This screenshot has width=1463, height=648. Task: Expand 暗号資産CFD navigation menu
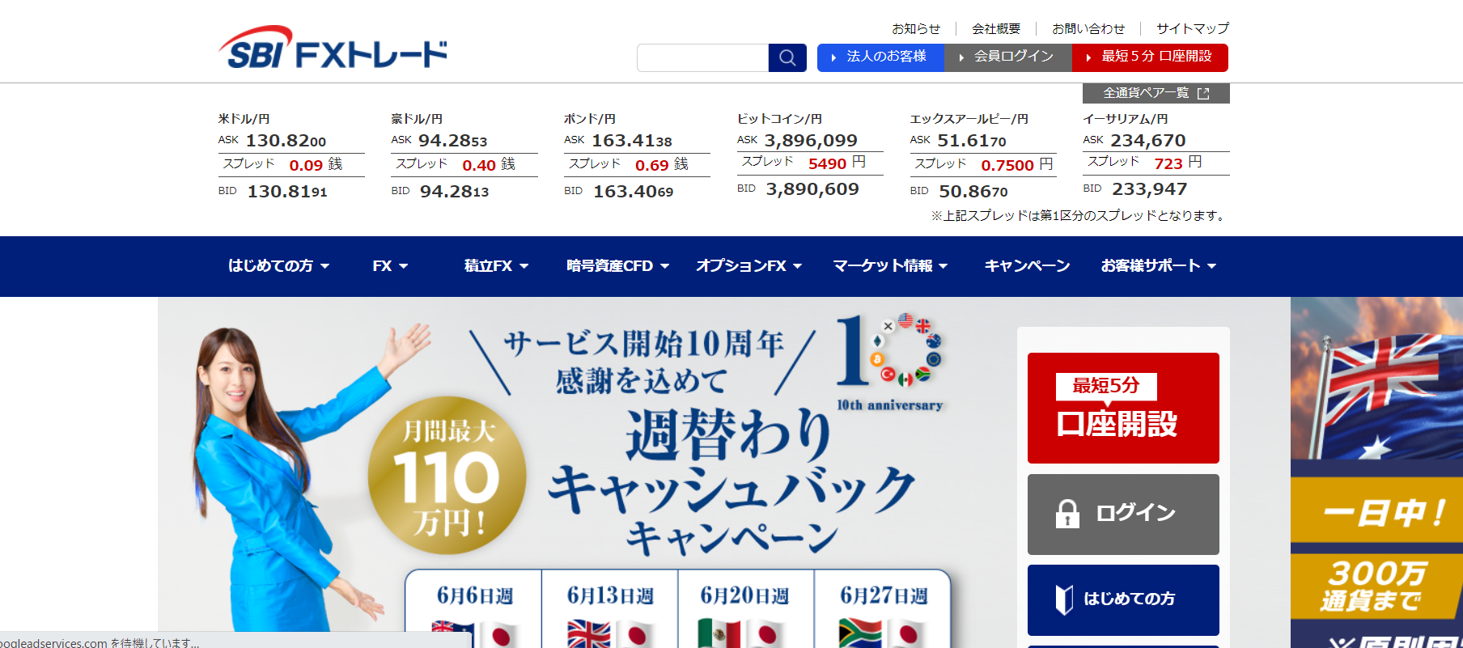(617, 266)
